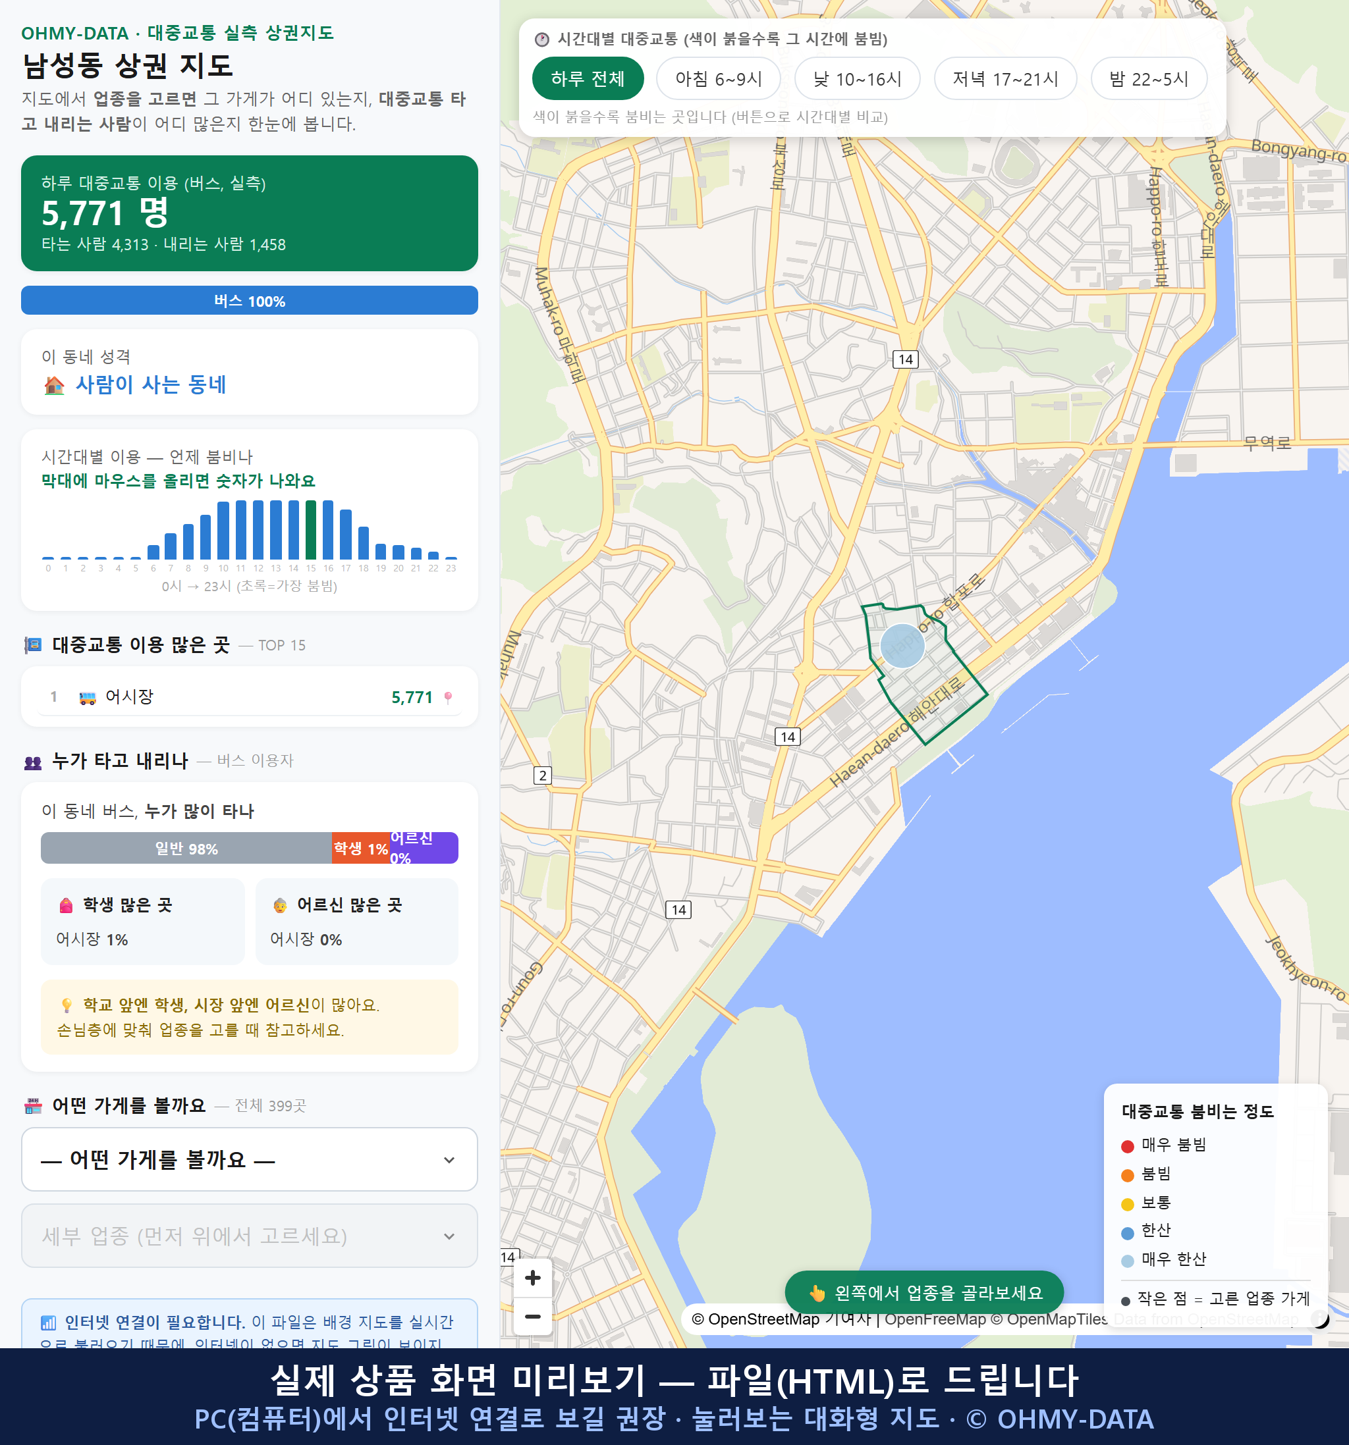Screen dimensions: 1349x1445
Task: Click the orange 붐빔 legend dot
Action: 1127,1175
